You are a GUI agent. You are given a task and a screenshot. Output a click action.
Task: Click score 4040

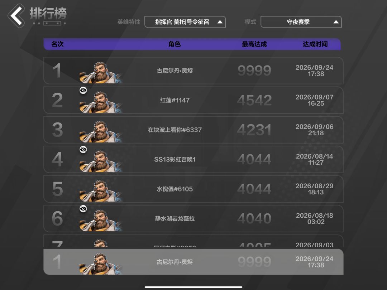[x=254, y=219]
